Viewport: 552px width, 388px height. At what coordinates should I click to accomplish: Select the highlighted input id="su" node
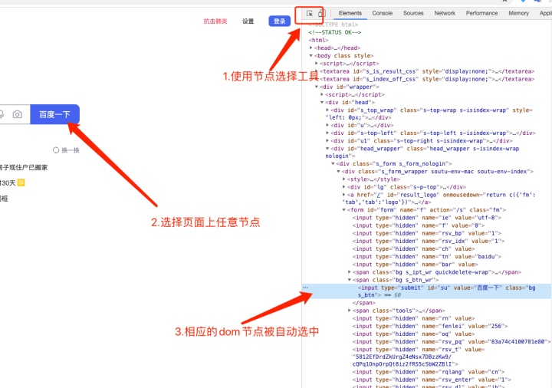point(427,291)
